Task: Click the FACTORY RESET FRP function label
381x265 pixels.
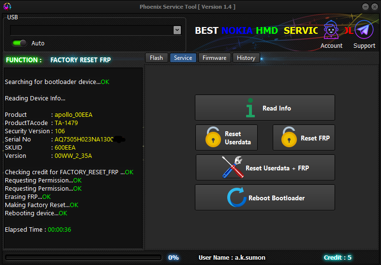Action: pos(80,60)
